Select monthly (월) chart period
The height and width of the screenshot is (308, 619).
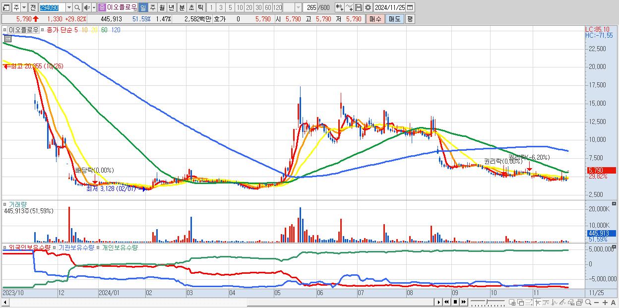162,8
